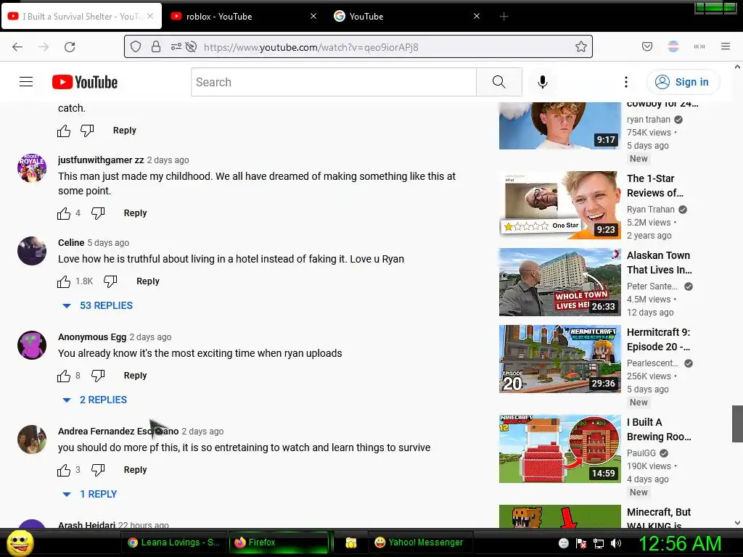This screenshot has width=743, height=557.
Task: Like Andrea Fernandez Escribano's comment
Action: [x=64, y=470]
